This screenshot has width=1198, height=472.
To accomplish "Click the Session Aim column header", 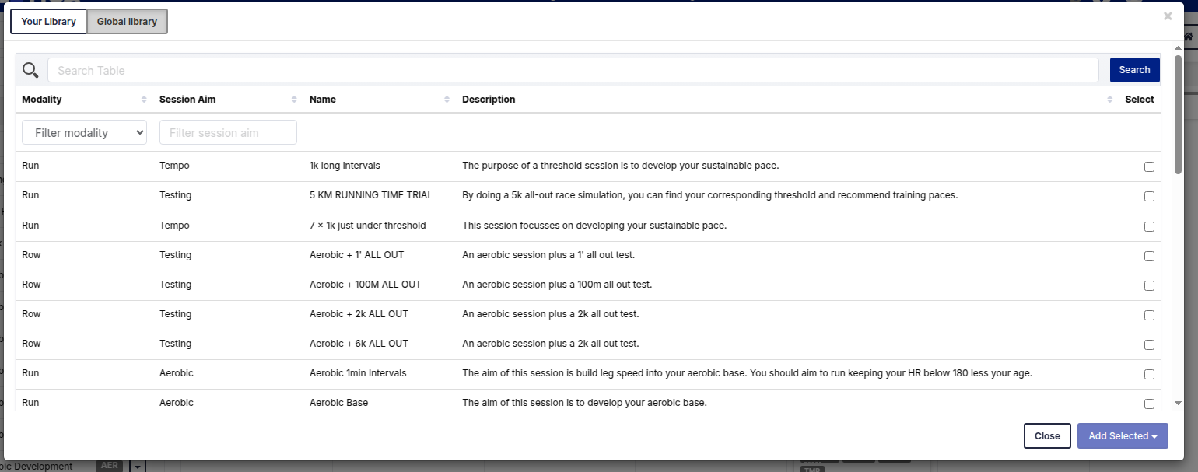I will click(x=187, y=100).
